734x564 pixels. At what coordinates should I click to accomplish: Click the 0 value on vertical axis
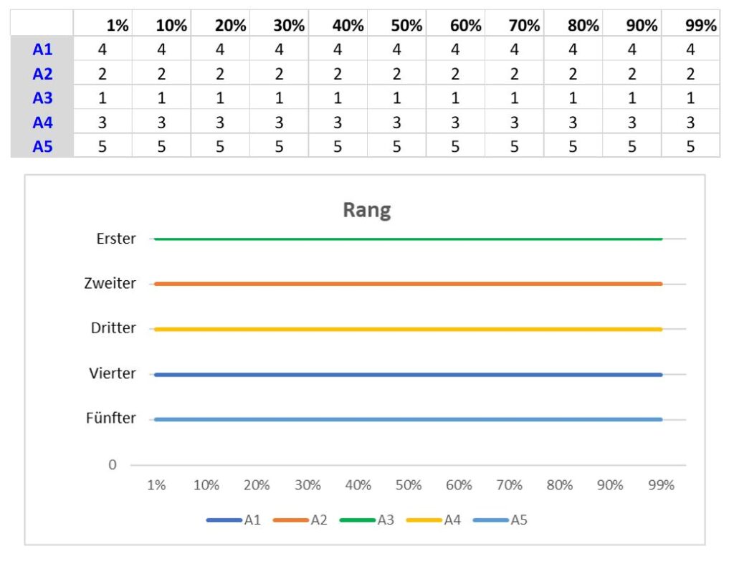click(x=113, y=465)
